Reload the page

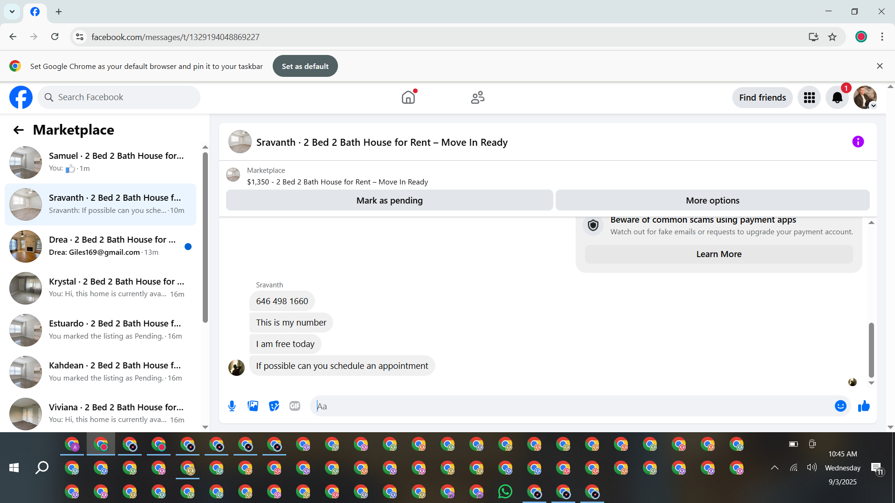pos(55,37)
